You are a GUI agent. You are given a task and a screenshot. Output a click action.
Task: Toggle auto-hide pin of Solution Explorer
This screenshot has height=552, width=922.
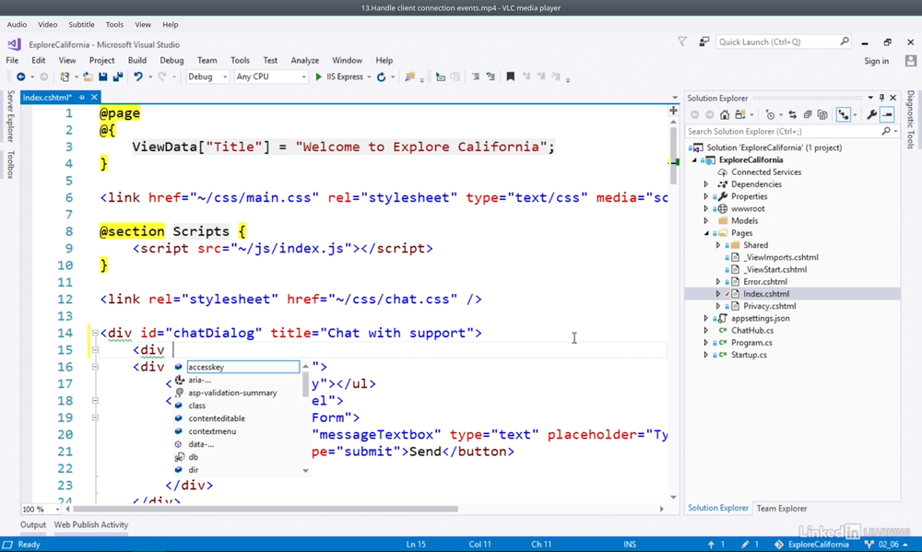[x=881, y=98]
